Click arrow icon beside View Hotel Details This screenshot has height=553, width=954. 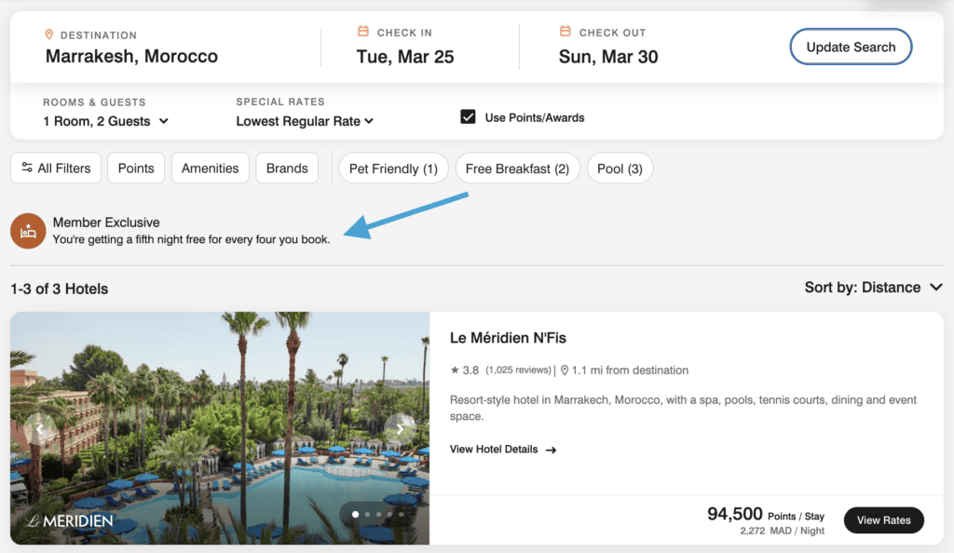pos(552,450)
